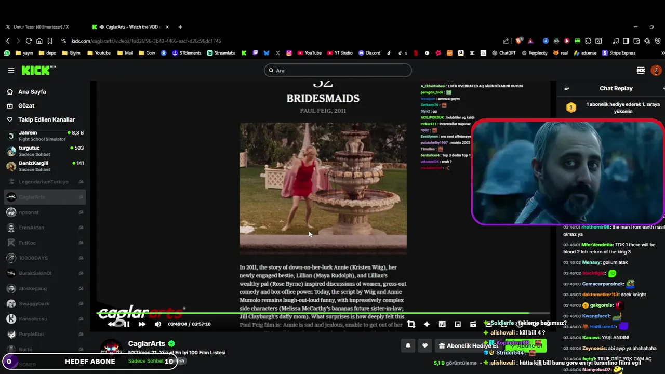Open the browser extensions puzzle icon
Image resolution: width=665 pixels, height=374 pixels.
coord(588,41)
